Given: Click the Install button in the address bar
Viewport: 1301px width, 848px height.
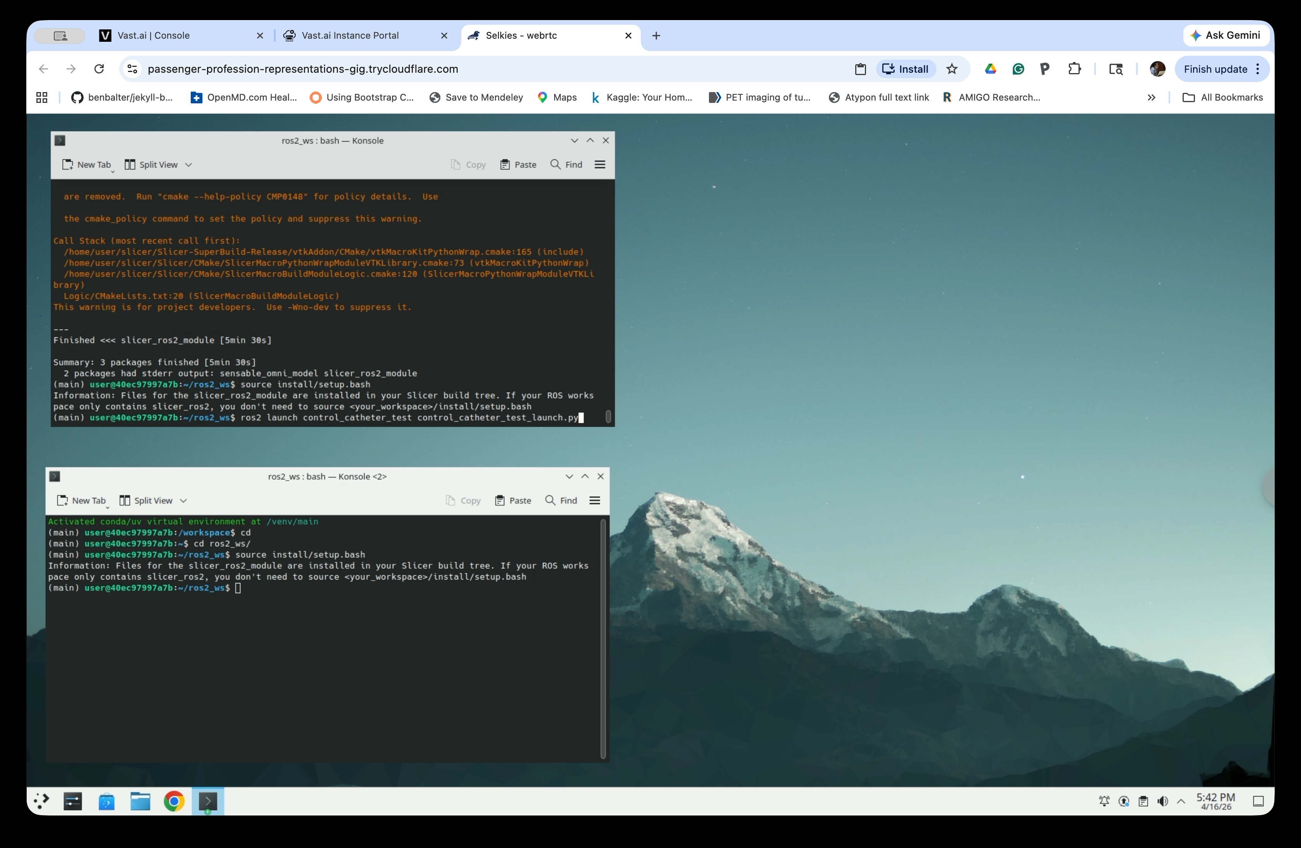Looking at the screenshot, I should point(905,69).
